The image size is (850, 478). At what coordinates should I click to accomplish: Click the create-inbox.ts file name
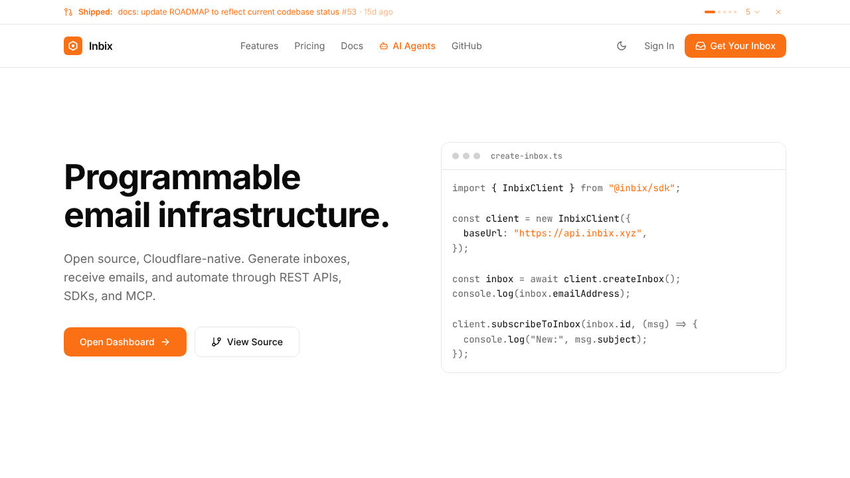pyautogui.click(x=527, y=156)
